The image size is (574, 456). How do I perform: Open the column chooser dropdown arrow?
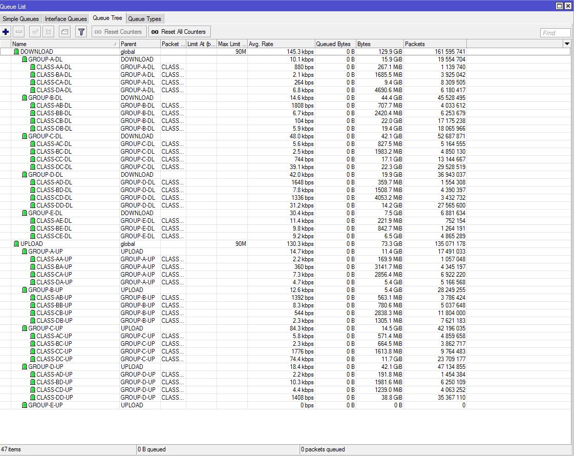point(567,44)
